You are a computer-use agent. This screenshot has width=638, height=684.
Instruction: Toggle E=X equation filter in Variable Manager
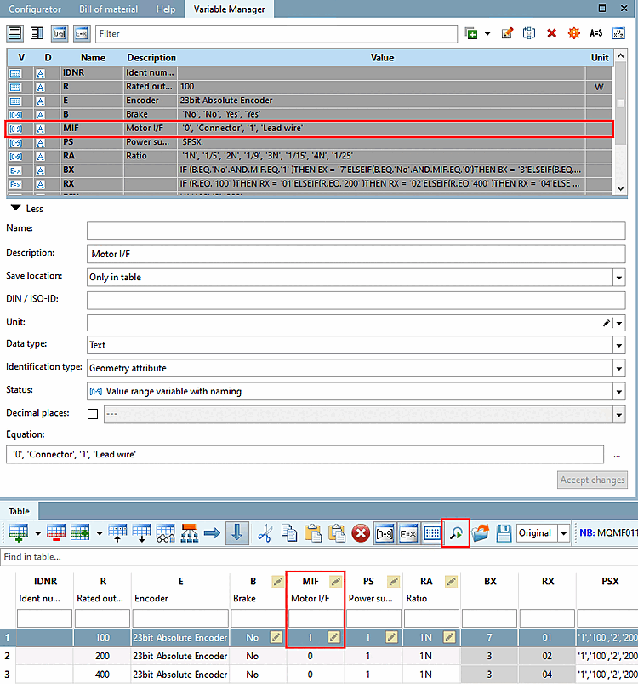coord(82,33)
